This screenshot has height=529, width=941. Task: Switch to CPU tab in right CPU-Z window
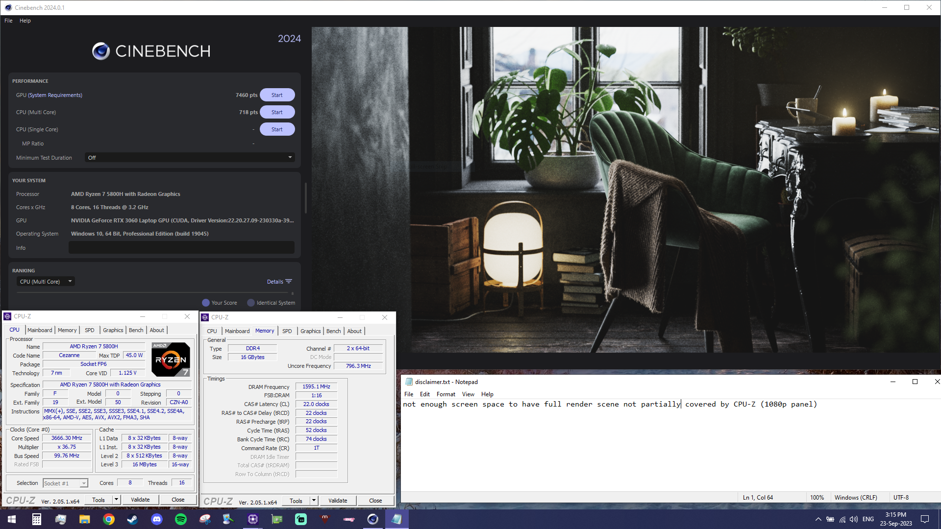(x=212, y=331)
